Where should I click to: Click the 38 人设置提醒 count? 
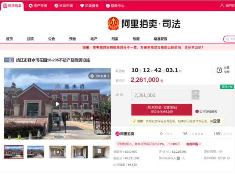(x=193, y=134)
